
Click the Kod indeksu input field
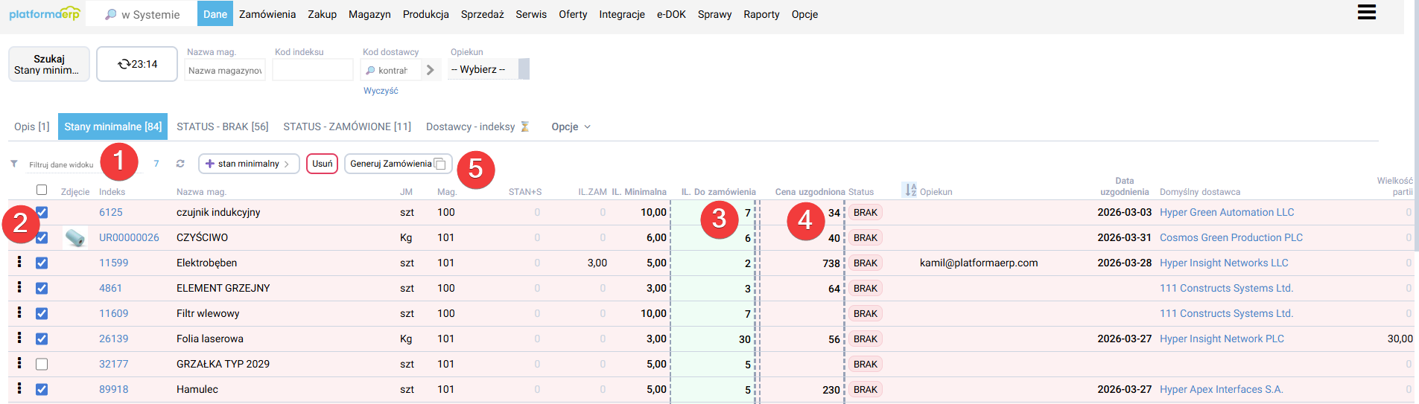point(312,70)
